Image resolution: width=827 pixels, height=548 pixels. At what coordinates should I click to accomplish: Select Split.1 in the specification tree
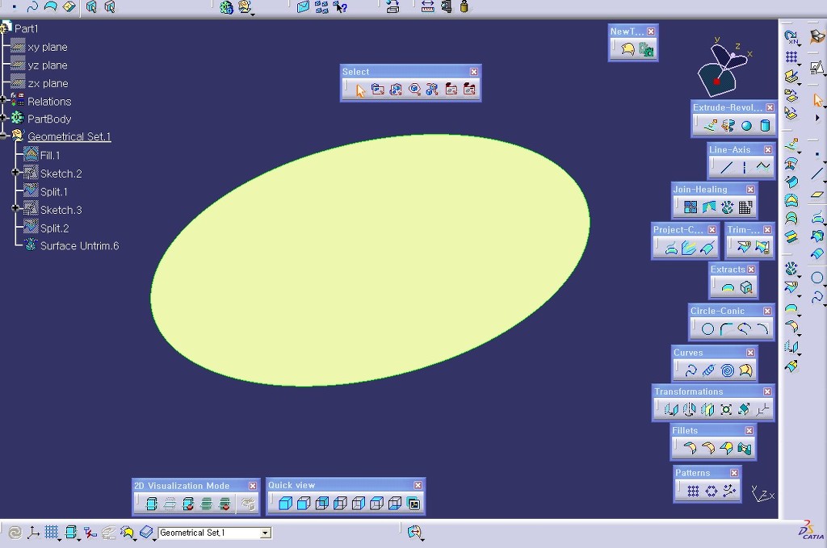pos(54,192)
